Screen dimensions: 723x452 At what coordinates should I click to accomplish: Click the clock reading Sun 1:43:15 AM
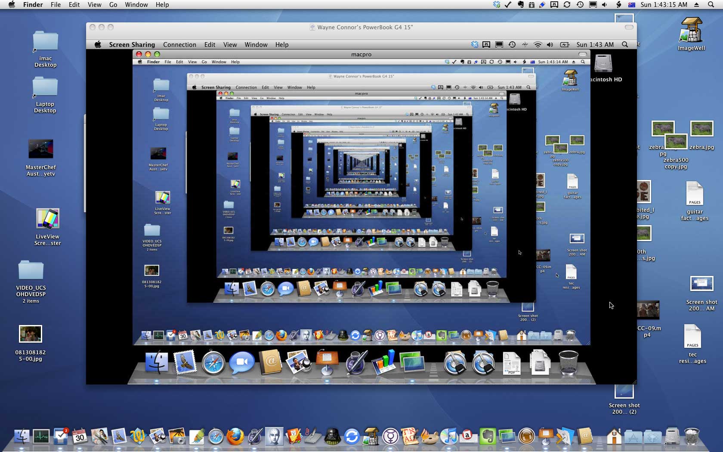tap(664, 5)
